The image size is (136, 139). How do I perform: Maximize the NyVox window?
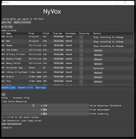point(125,2)
